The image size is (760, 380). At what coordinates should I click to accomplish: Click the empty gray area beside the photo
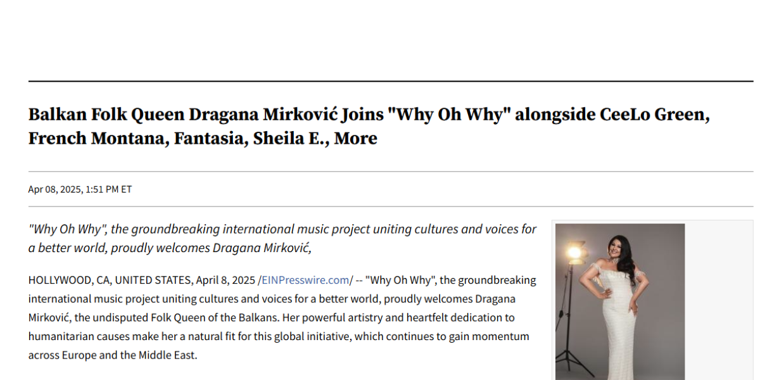pyautogui.click(x=718, y=301)
